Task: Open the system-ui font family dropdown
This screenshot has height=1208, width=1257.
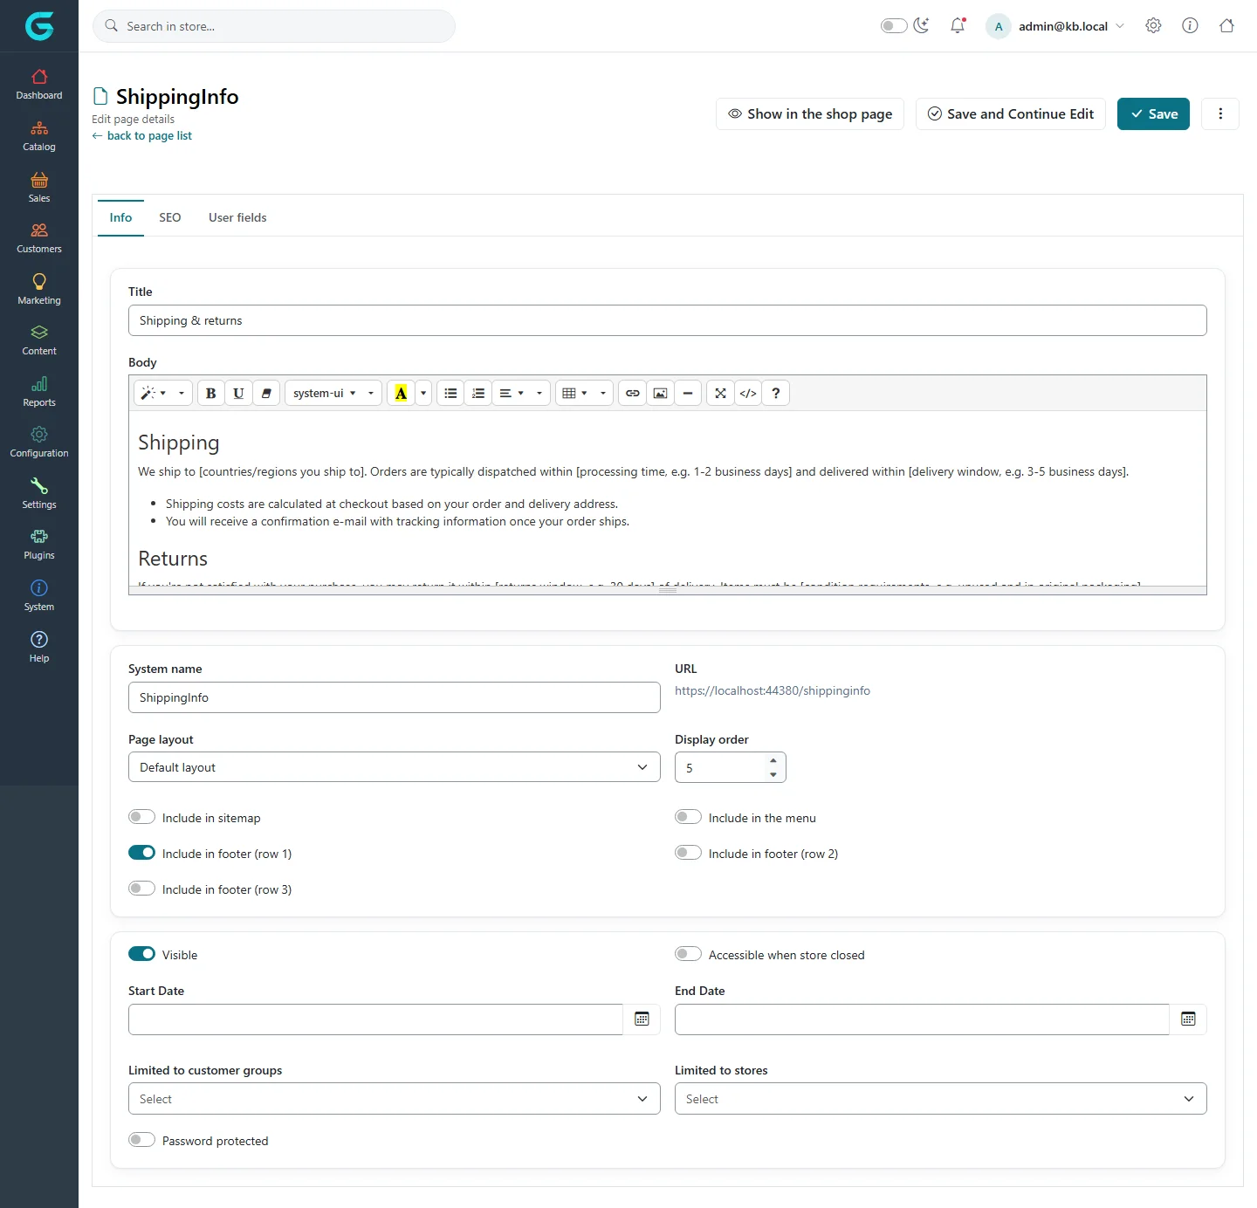Action: click(x=333, y=394)
